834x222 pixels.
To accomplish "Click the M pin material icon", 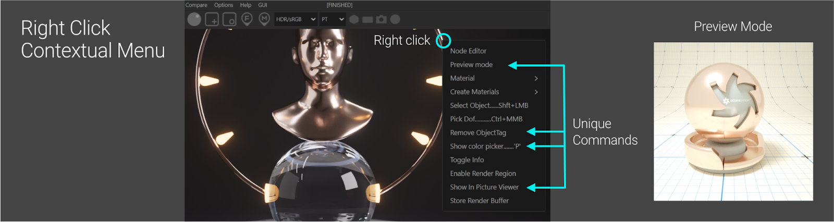I will click(264, 19).
